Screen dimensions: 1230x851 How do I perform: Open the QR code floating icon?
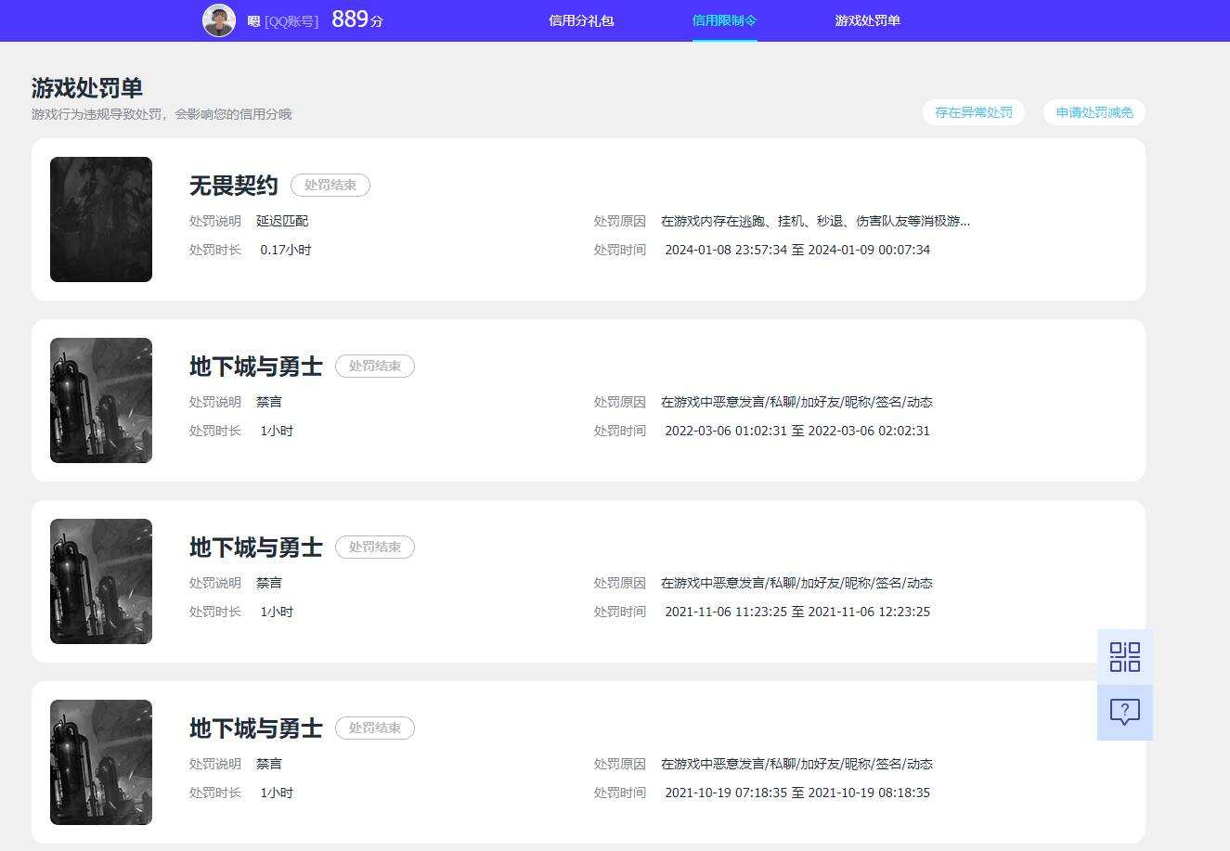1125,657
